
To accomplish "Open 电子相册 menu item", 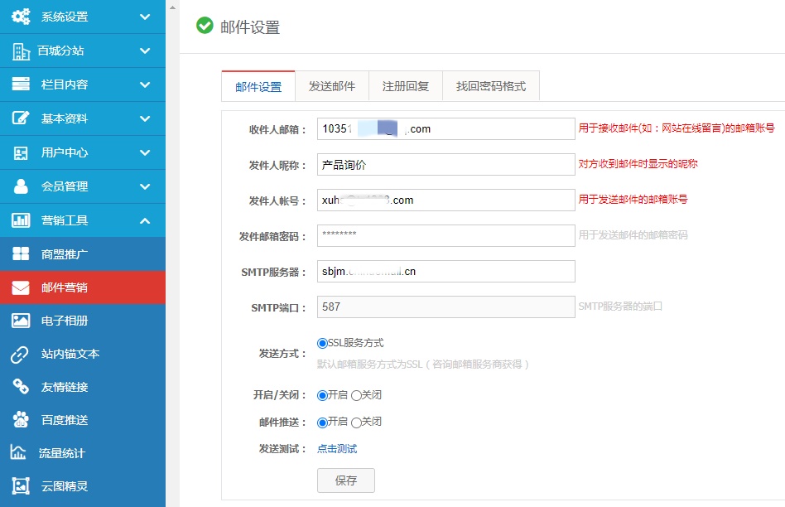I will click(83, 321).
